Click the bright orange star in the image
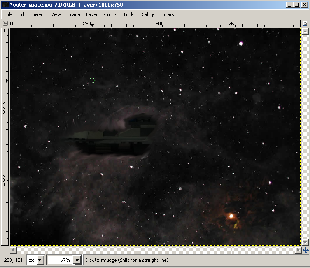 tap(231, 216)
